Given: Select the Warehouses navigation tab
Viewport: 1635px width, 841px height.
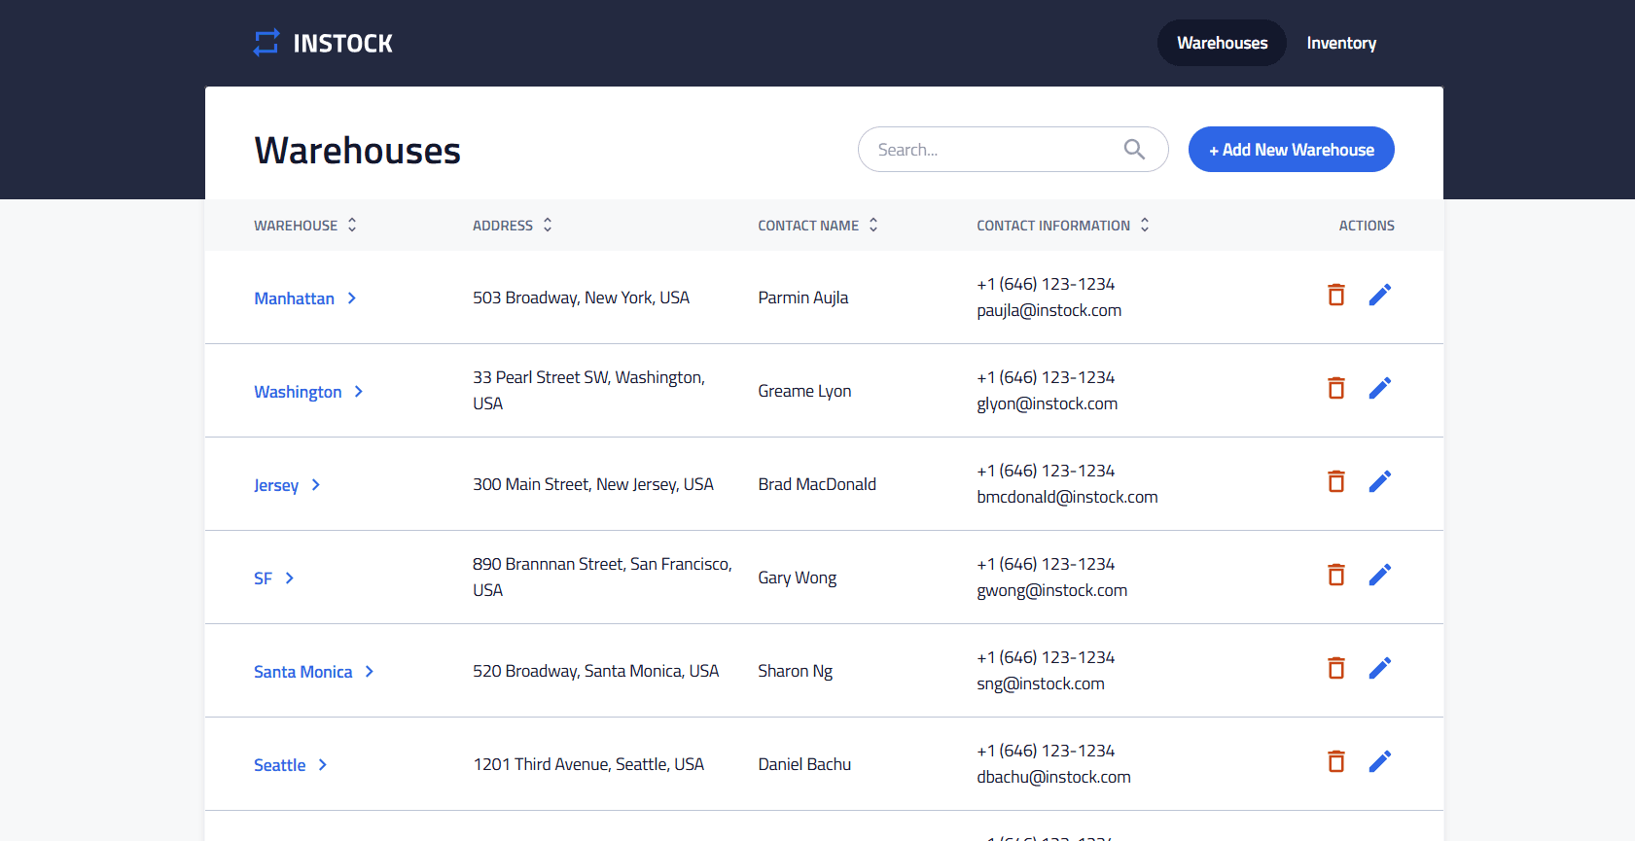Looking at the screenshot, I should point(1222,43).
